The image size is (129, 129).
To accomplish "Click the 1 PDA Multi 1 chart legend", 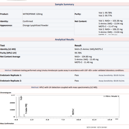I will 111,96.
